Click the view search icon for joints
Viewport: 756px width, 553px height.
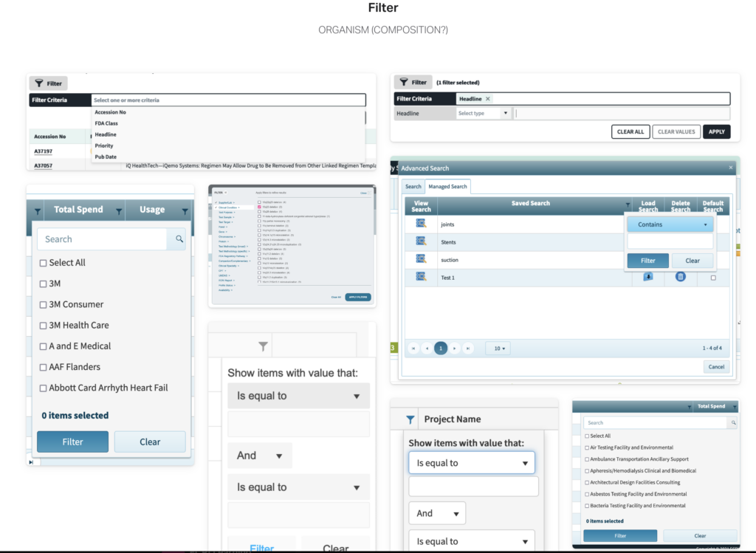(x=421, y=224)
